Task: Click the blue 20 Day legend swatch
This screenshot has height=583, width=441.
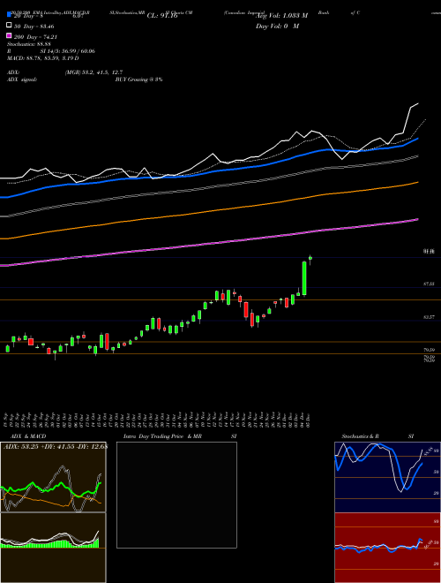Action: tap(9, 15)
